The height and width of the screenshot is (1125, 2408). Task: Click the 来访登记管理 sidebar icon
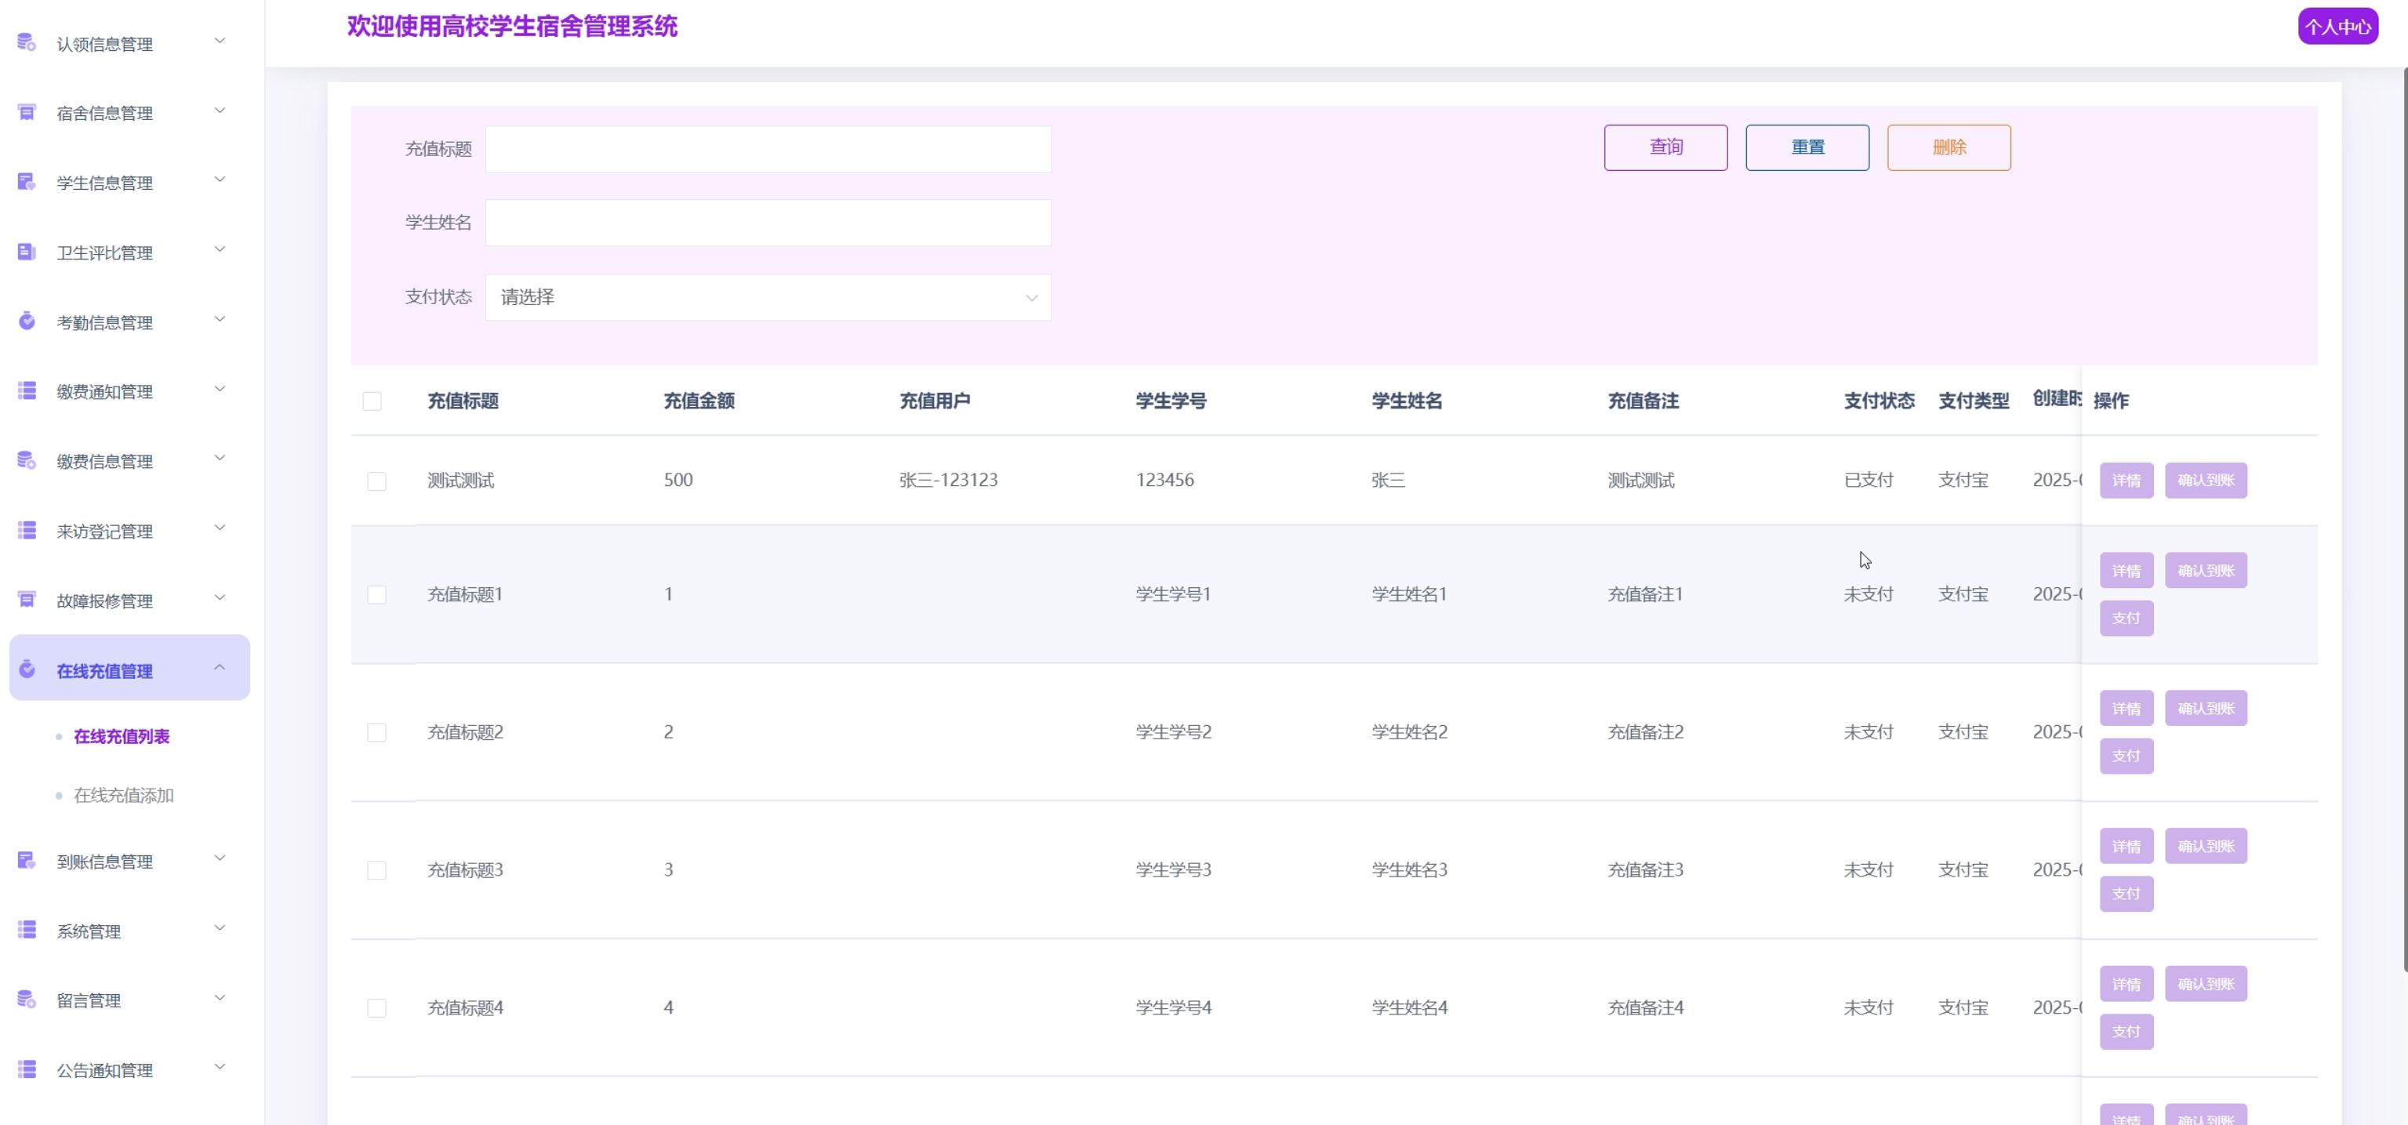pos(27,531)
